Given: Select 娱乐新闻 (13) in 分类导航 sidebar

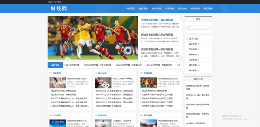Looking at the screenshot, I should [194, 65].
